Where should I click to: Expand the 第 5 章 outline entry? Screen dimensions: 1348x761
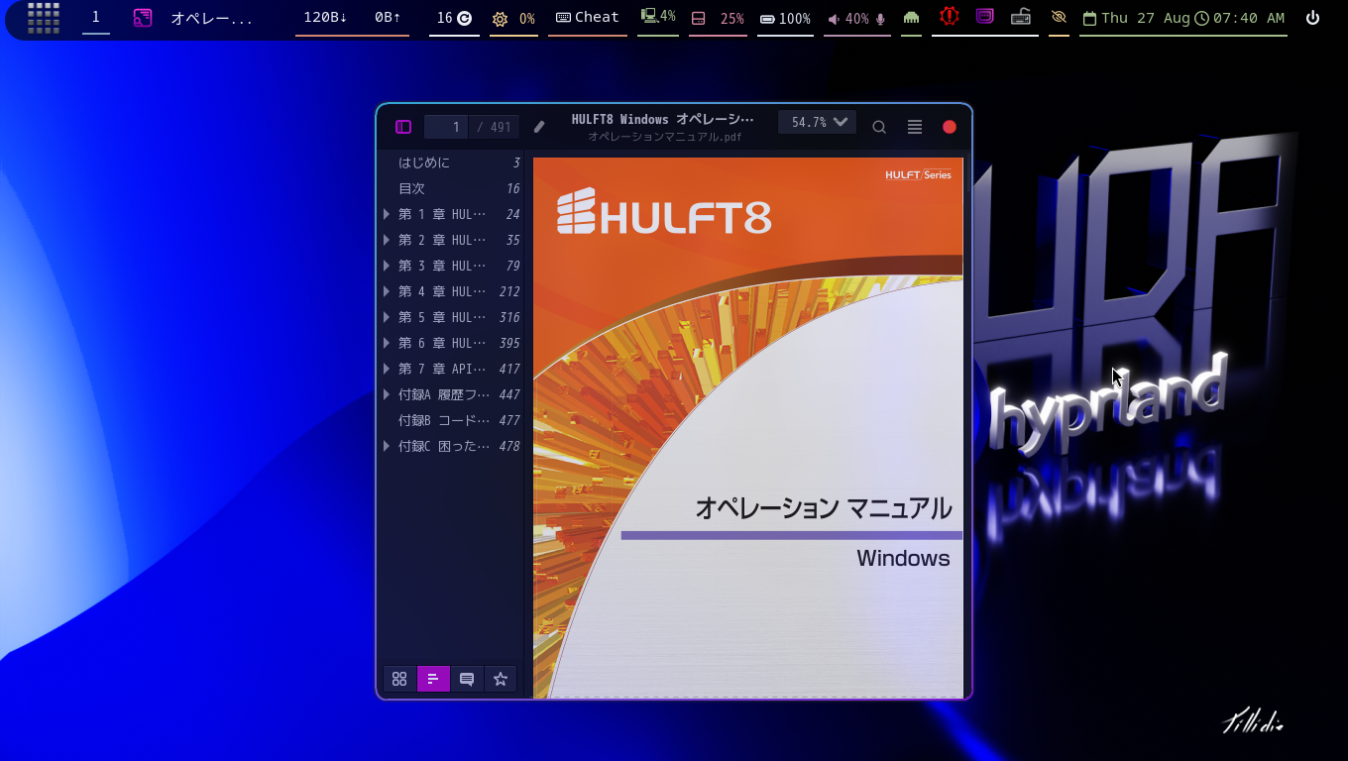(x=387, y=317)
